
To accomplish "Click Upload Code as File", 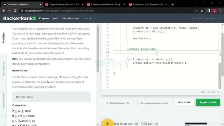I will 120,103.
